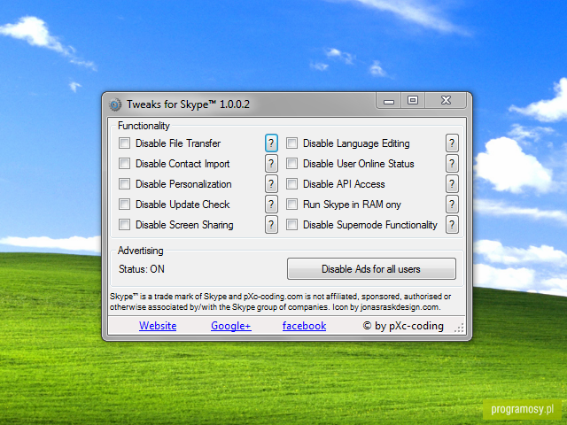Close the Tweaks for Skype window
The height and width of the screenshot is (425, 567).
pos(446,101)
